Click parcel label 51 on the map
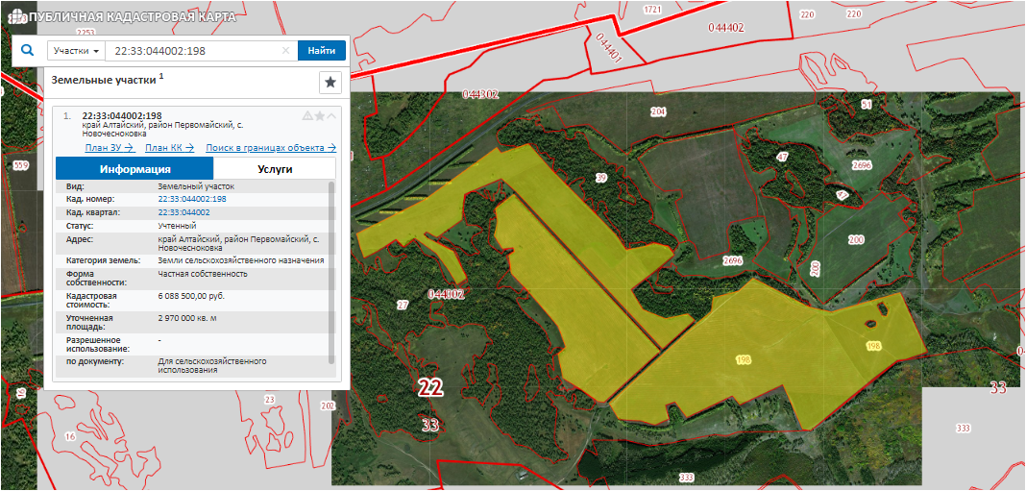The height and width of the screenshot is (491, 1026). pos(867,105)
